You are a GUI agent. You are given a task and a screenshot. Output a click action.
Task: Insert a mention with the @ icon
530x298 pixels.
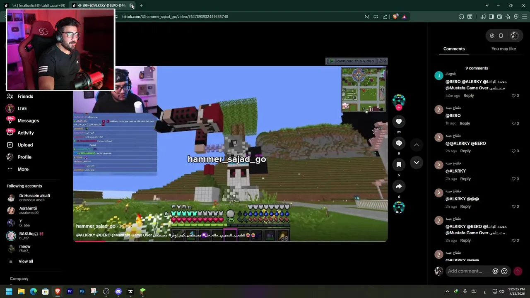[495, 271]
